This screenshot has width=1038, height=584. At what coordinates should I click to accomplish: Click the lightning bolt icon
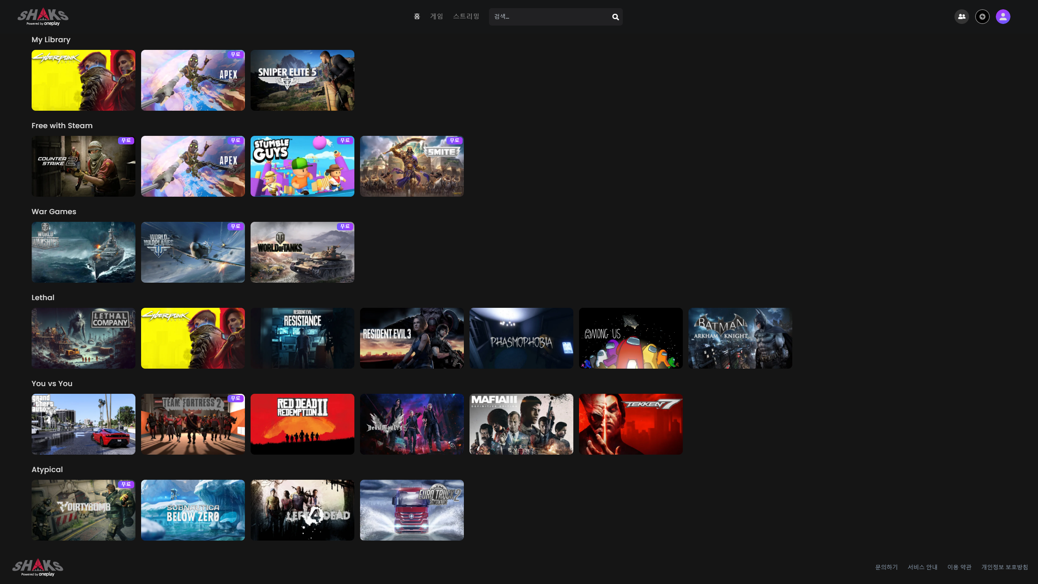pyautogui.click(x=982, y=17)
